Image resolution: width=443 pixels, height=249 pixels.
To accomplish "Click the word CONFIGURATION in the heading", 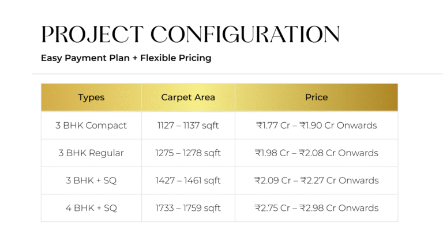I will (245, 35).
